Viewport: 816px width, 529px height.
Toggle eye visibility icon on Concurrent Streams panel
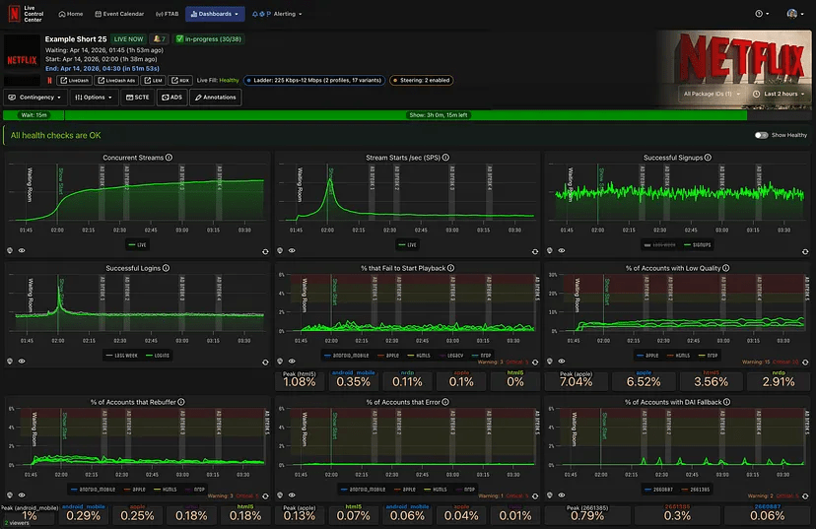tap(22, 250)
